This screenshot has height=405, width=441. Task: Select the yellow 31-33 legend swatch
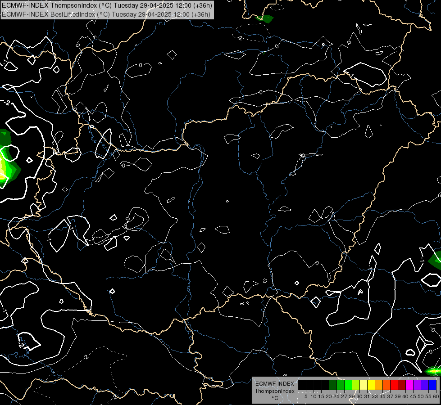coord(371,385)
